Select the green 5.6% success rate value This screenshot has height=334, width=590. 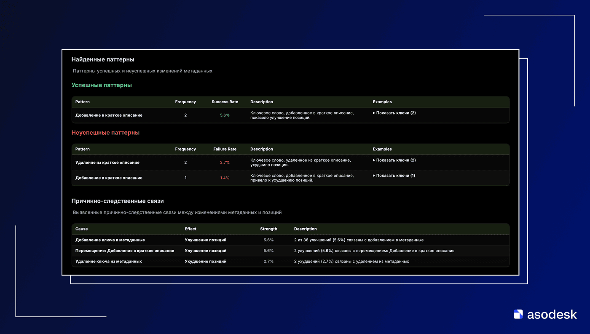225,115
